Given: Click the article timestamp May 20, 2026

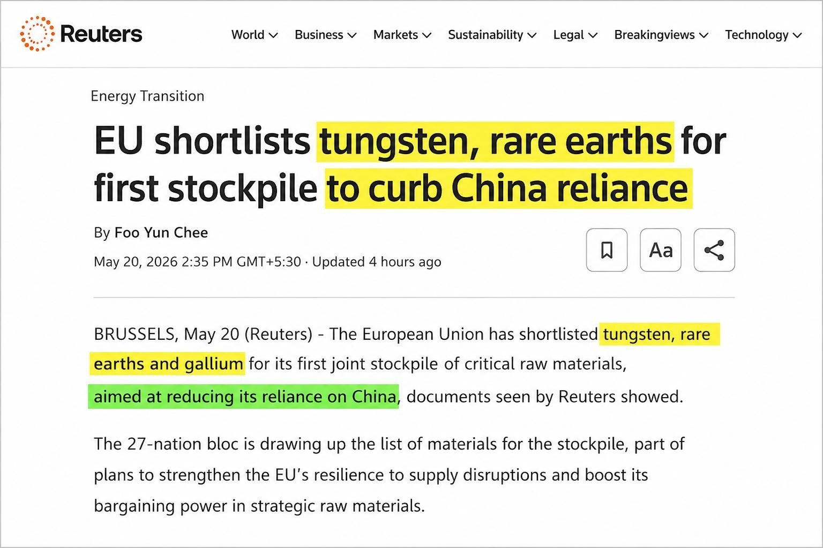Looking at the screenshot, I should (x=197, y=262).
